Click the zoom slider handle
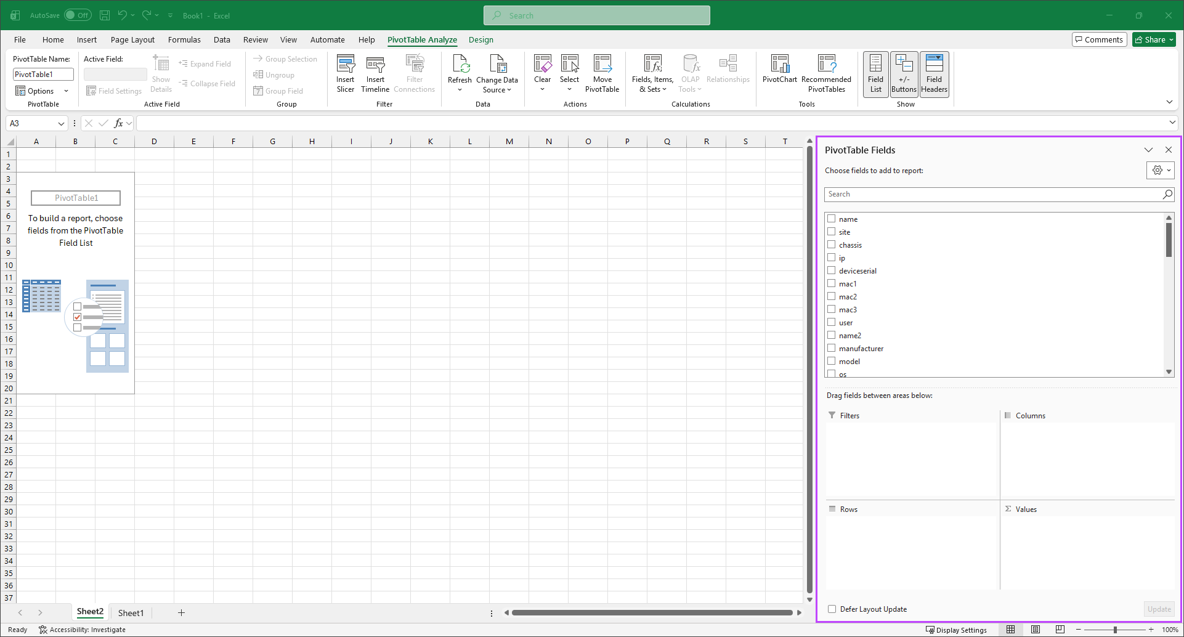This screenshot has height=637, width=1184. tap(1115, 630)
